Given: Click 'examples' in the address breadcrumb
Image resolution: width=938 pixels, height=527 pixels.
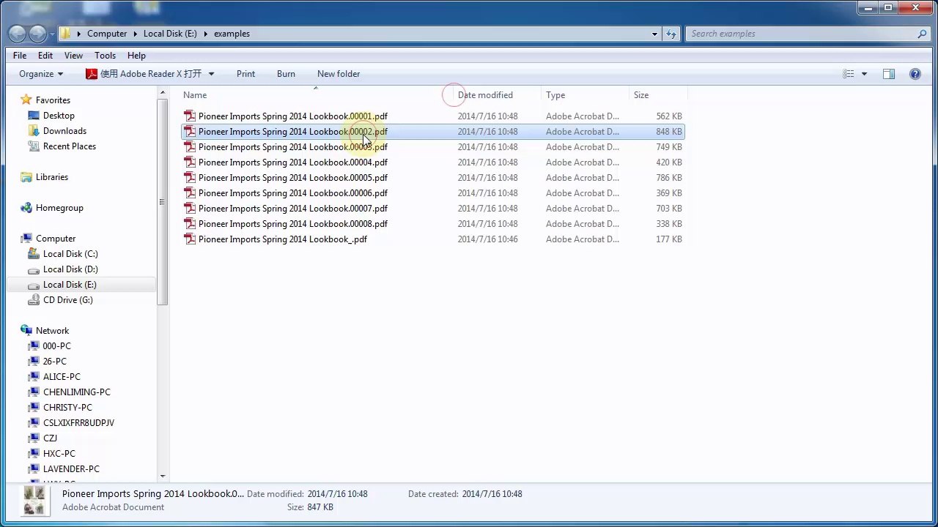Looking at the screenshot, I should click(232, 34).
